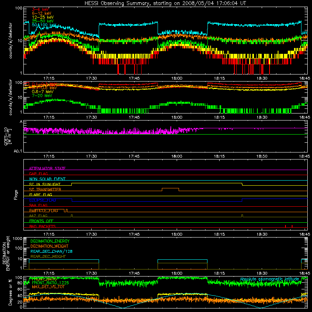This screenshot has height=312, width=312.
Task: Select the blue ECLIPSE_FLAG label
Action: 43,200
